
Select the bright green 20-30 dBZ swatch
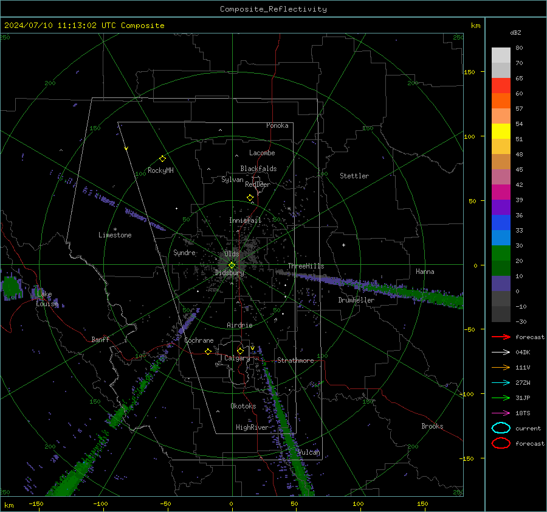click(x=501, y=253)
